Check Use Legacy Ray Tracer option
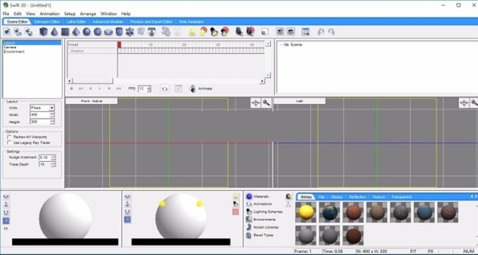Screen dimensions: 478x255 [10, 143]
